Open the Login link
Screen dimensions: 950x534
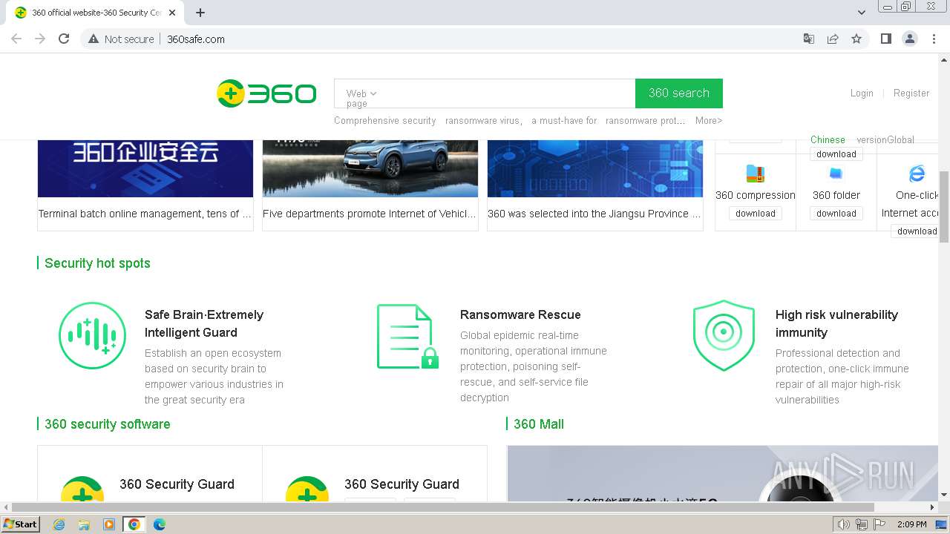pyautogui.click(x=862, y=93)
